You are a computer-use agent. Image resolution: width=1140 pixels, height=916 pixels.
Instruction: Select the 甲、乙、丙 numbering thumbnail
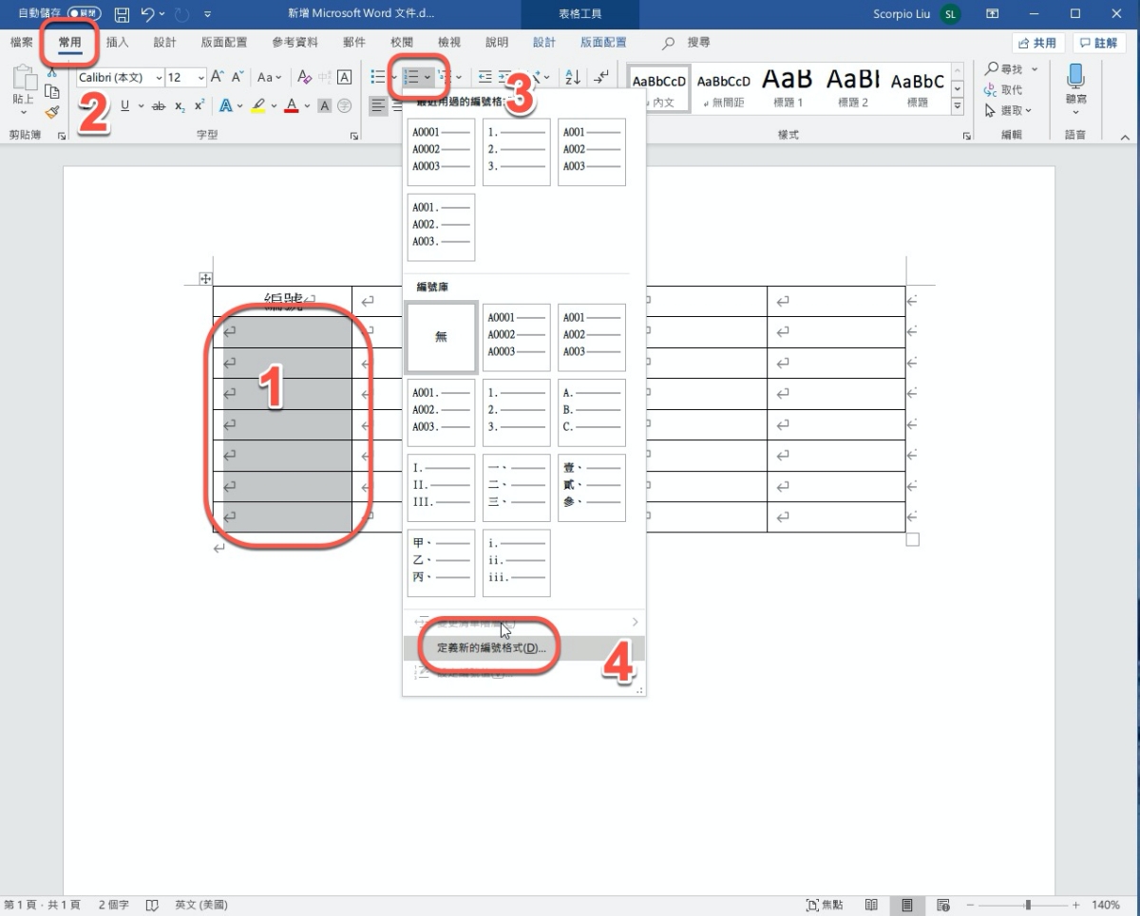pos(441,562)
